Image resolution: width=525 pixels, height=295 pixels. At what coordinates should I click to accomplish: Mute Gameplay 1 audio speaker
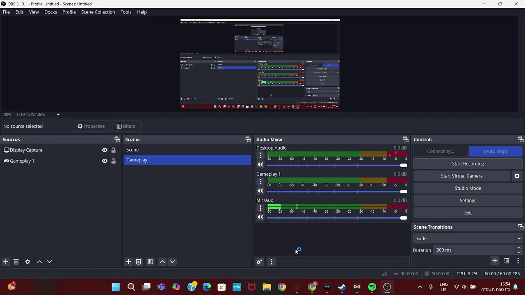click(x=260, y=191)
